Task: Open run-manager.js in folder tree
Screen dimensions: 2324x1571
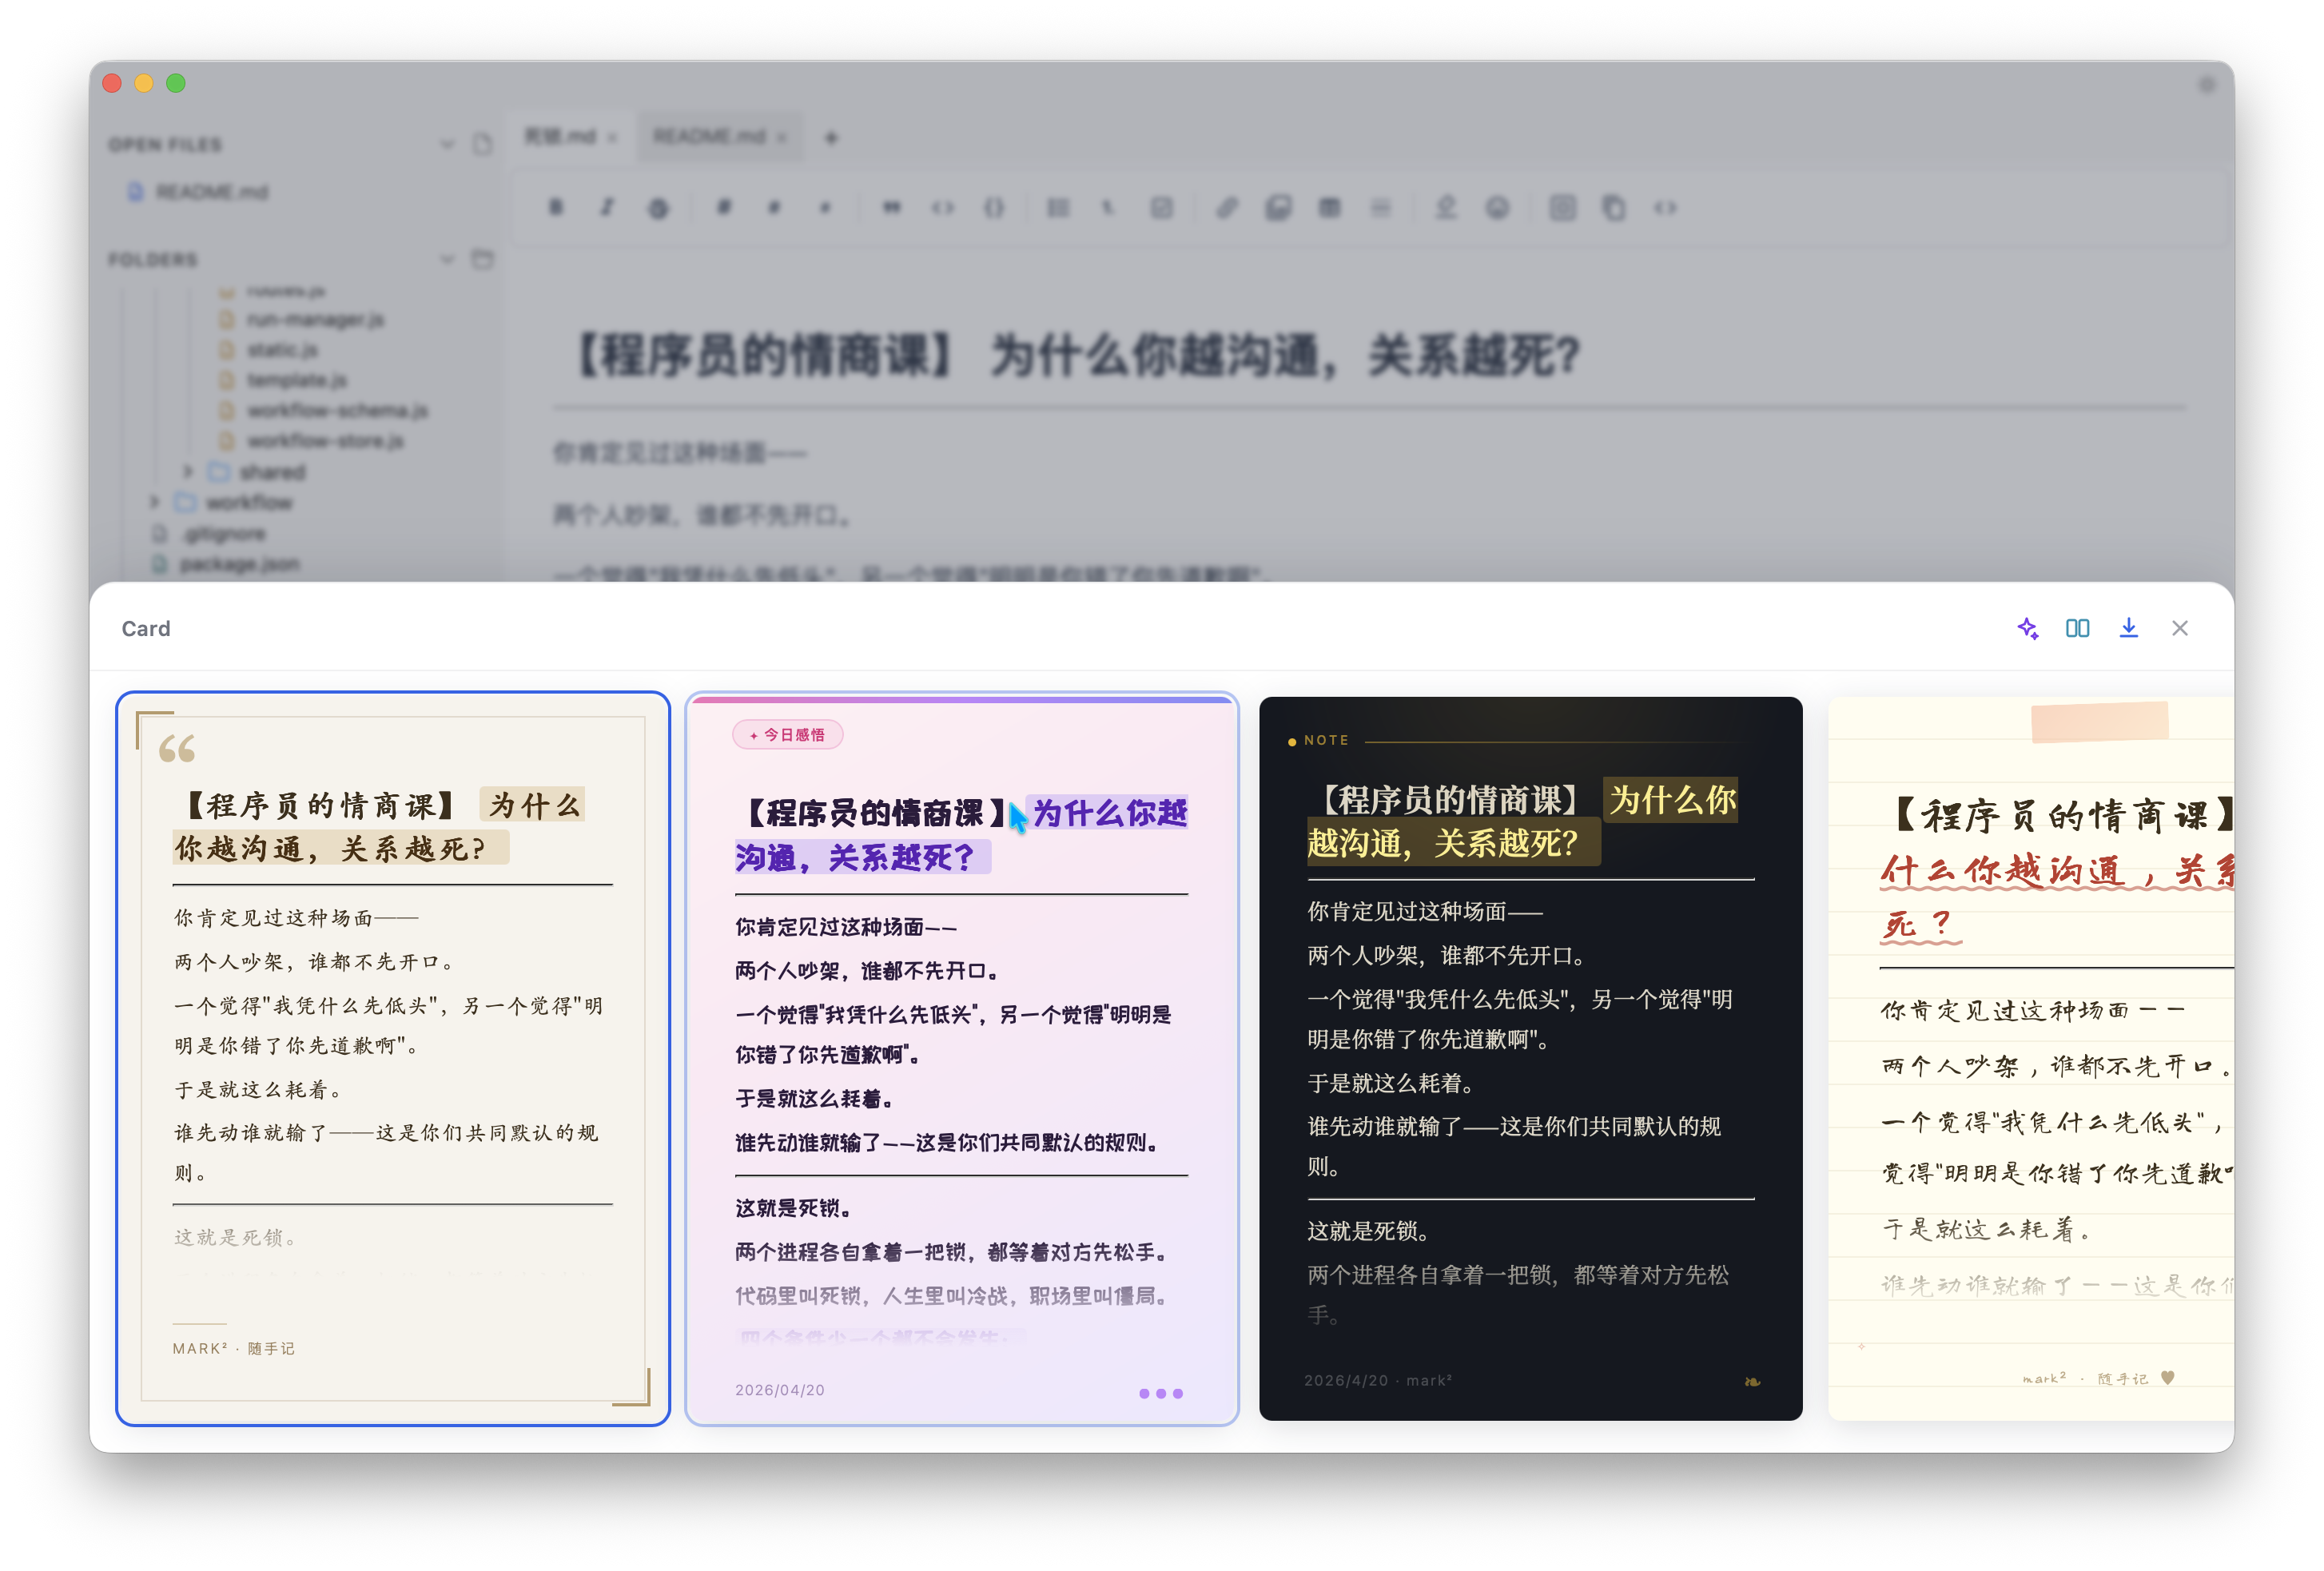Action: pyautogui.click(x=314, y=319)
